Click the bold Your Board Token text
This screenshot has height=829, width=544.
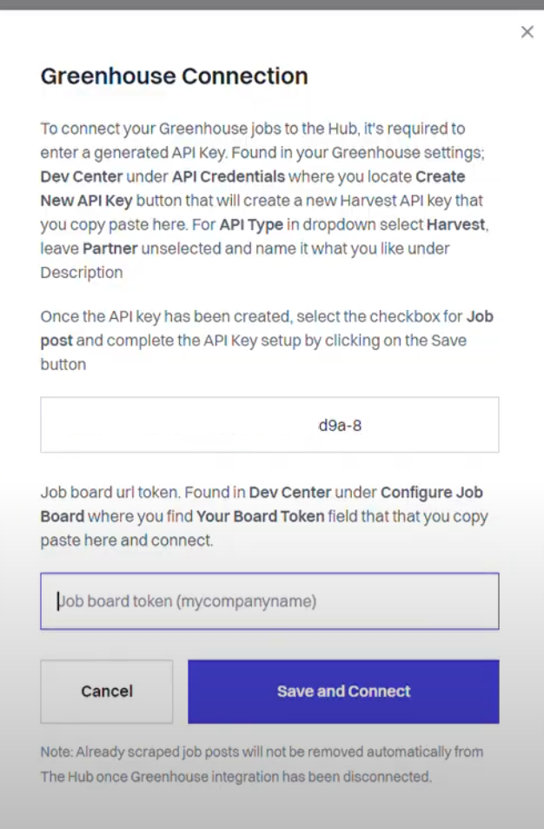[260, 516]
